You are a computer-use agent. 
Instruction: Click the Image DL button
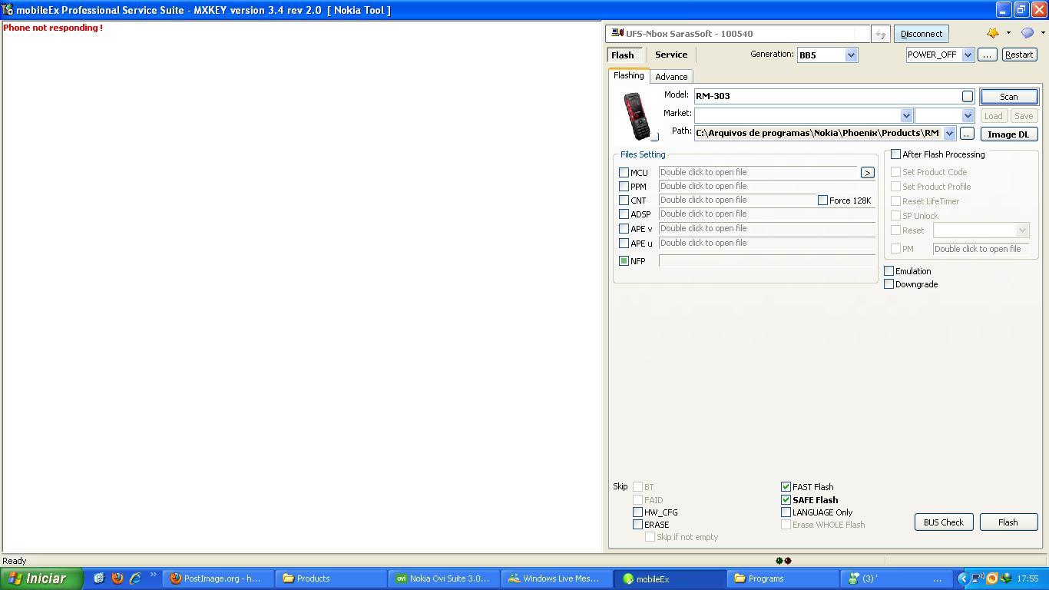(x=1008, y=134)
